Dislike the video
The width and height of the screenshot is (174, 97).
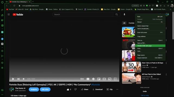[75, 89]
